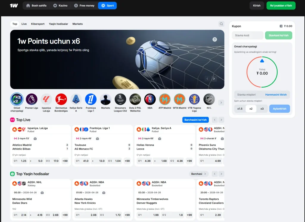This screenshot has width=305, height=222.
Task: Expand +99 markets for Atletico Madrid match
Action: click(x=65, y=161)
